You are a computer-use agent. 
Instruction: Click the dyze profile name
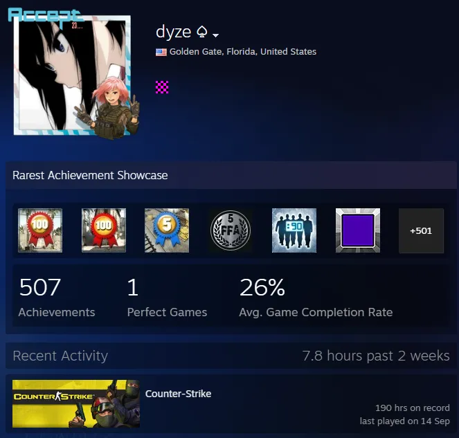[x=173, y=33]
